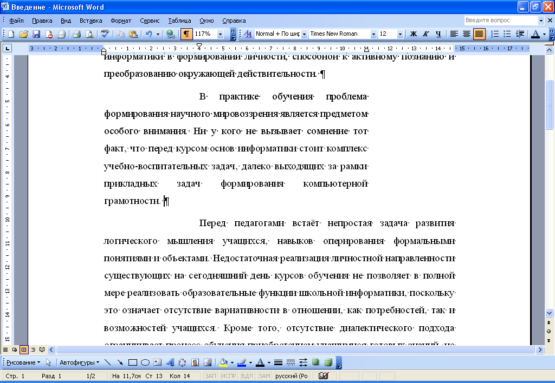Apply yellow fill color bucket
The image size is (555, 383).
pyautogui.click(x=223, y=362)
